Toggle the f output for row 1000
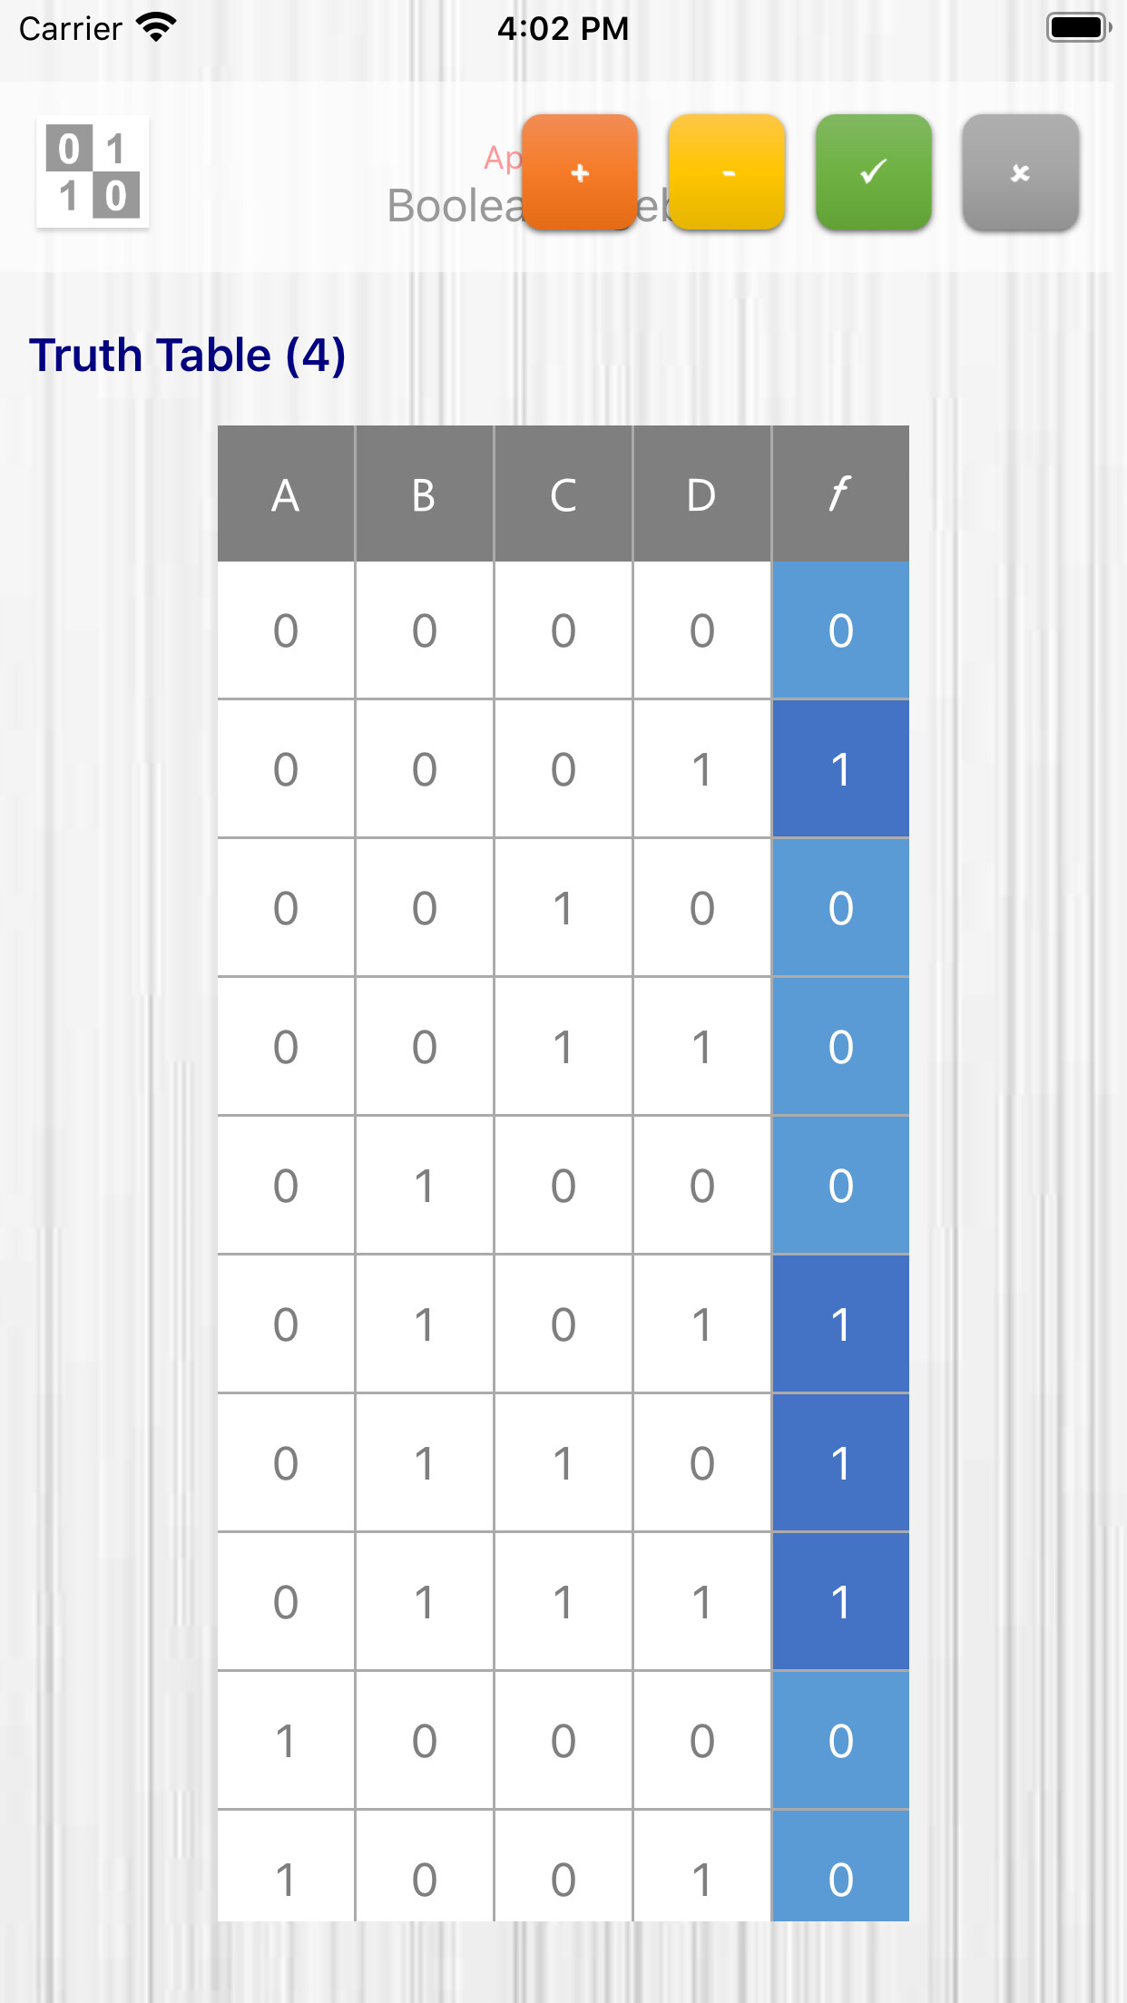 pos(839,1741)
